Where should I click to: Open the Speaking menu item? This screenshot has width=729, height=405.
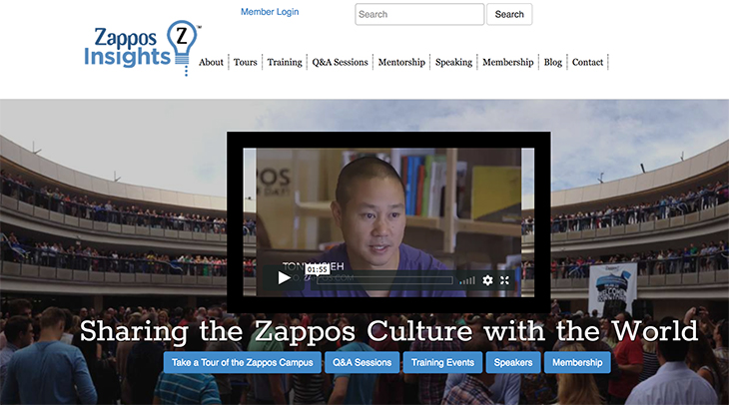pos(453,62)
